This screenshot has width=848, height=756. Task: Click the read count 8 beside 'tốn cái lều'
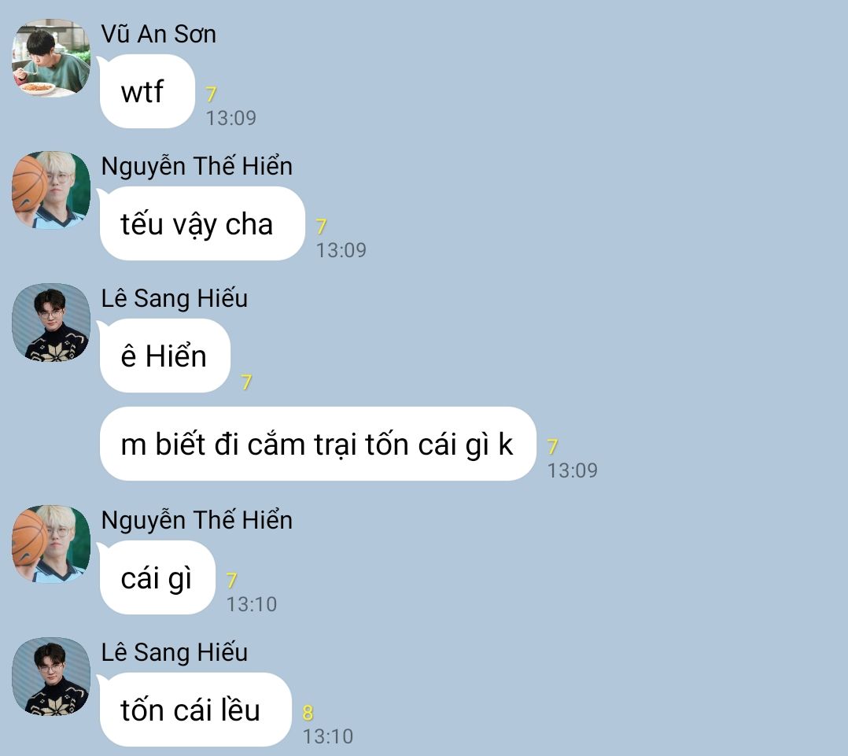[308, 713]
